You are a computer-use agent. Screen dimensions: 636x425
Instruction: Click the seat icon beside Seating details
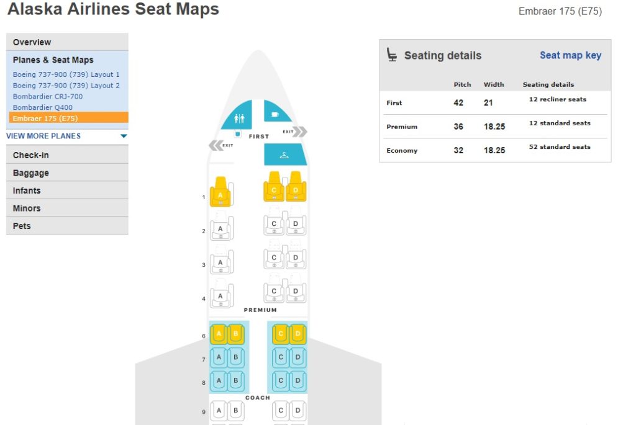(x=392, y=55)
